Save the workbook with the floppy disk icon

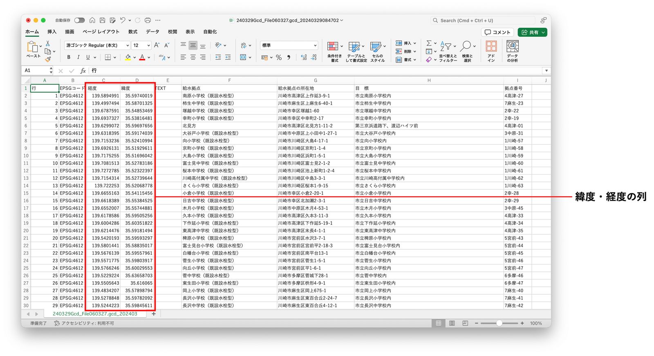click(103, 20)
